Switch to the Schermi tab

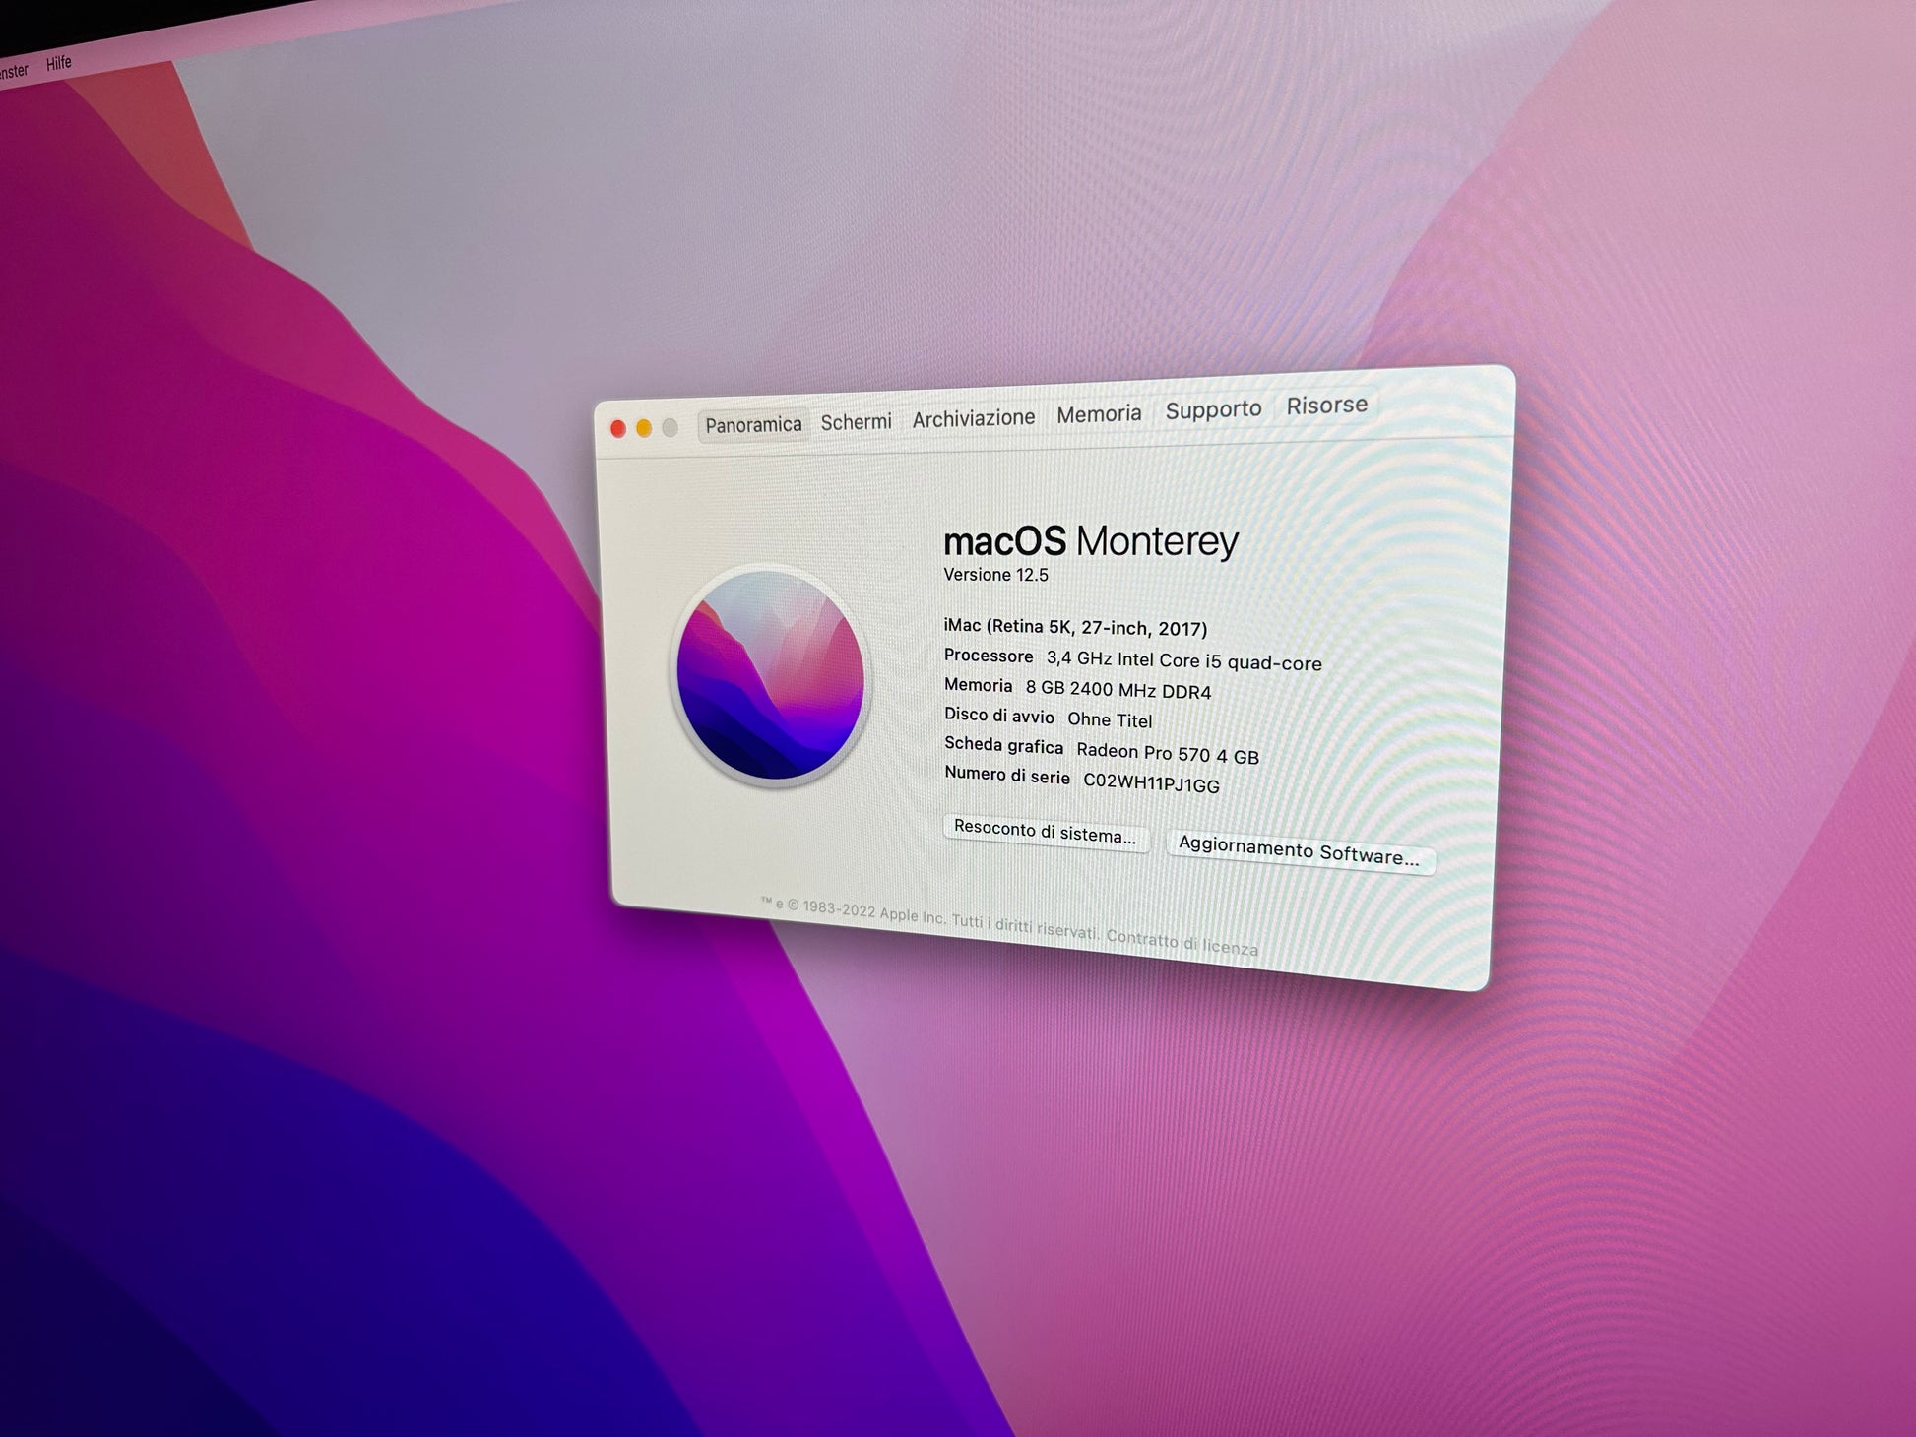(x=856, y=422)
